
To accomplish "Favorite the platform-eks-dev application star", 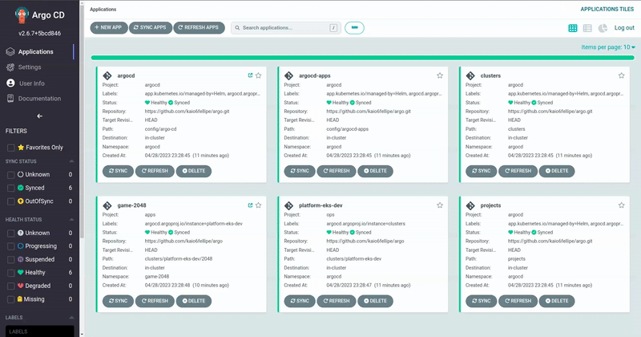I will [x=440, y=205].
